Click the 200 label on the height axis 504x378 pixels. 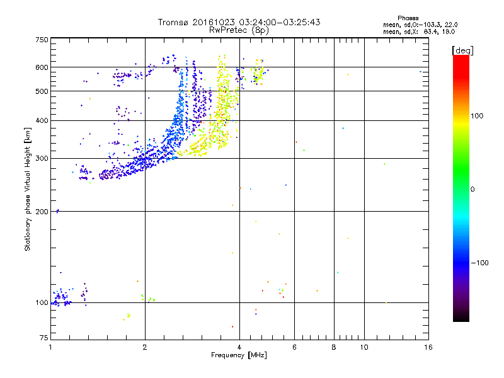[42, 212]
